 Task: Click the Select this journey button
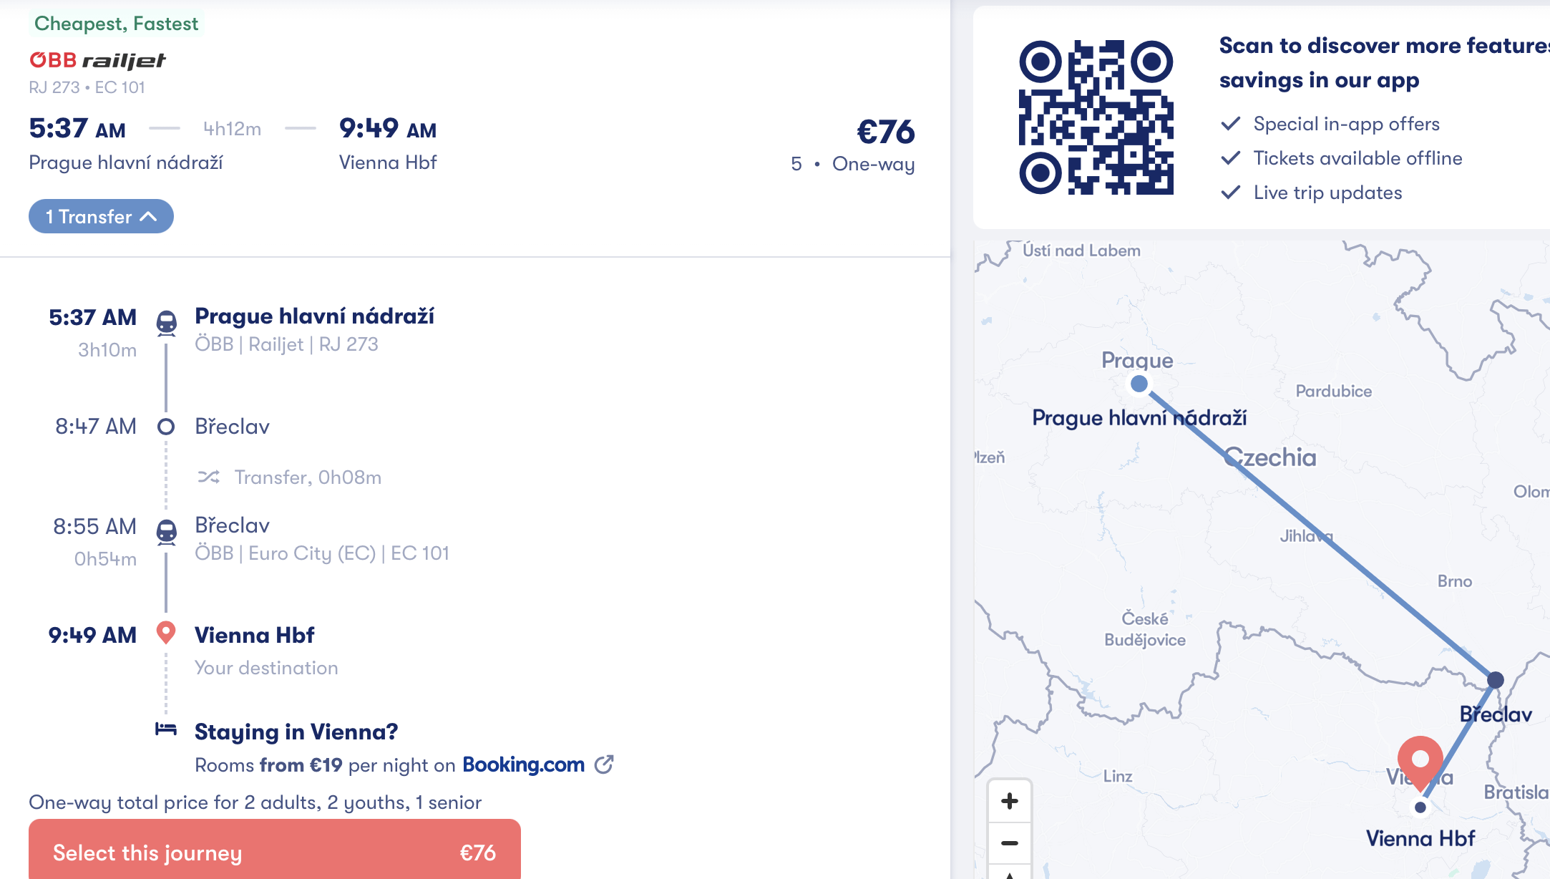[275, 852]
